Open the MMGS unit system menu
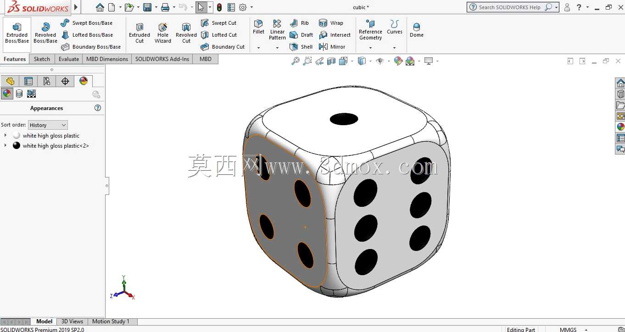 click(x=574, y=329)
